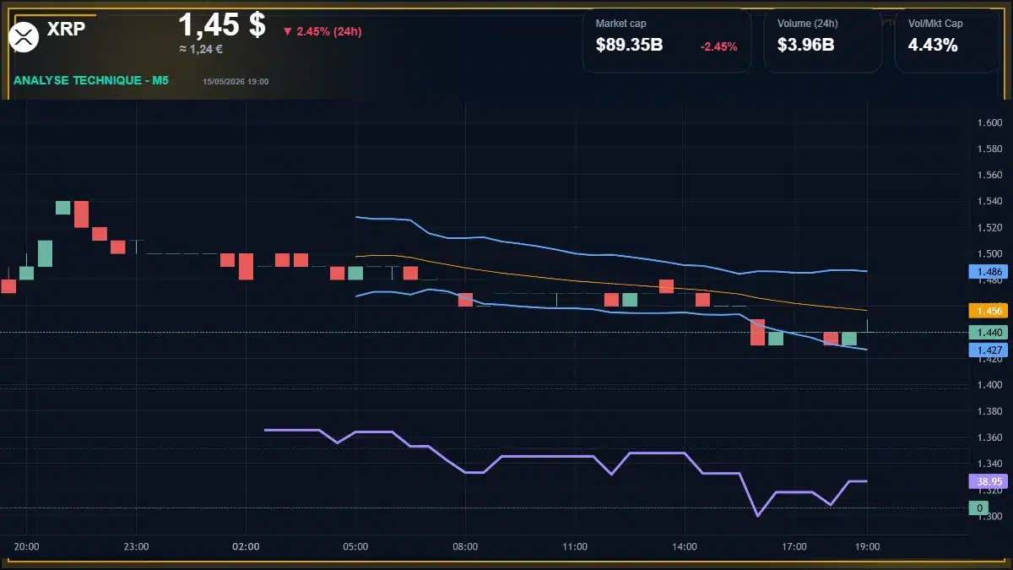Click the bold 02:00 time axis label
This screenshot has width=1013, height=570.
[x=246, y=547]
